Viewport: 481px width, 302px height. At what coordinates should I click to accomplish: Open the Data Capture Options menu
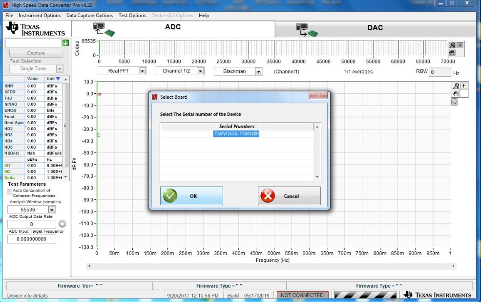pyautogui.click(x=89, y=15)
